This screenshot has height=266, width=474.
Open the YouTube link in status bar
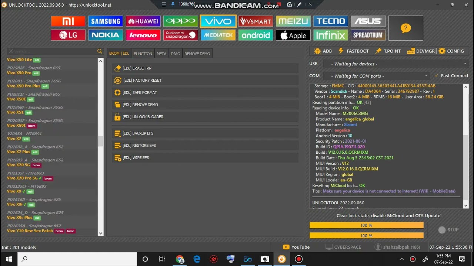click(x=296, y=247)
